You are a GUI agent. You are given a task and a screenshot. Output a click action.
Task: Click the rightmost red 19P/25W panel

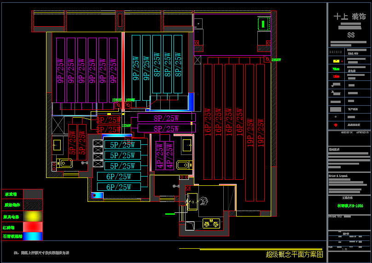pyautogui.click(x=261, y=132)
